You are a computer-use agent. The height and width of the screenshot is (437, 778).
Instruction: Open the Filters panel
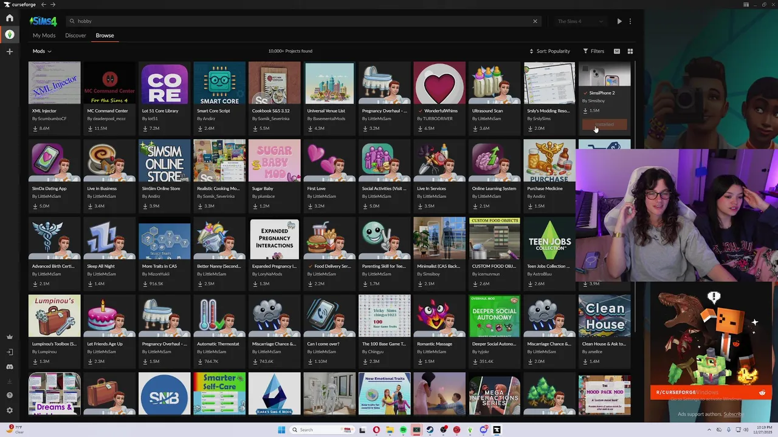(x=594, y=51)
